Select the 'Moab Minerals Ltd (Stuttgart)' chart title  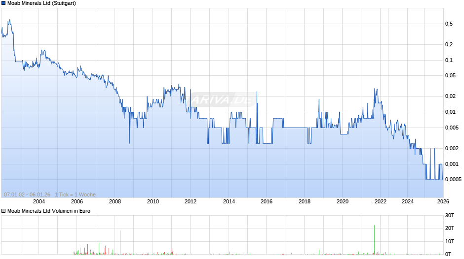coord(41,3)
